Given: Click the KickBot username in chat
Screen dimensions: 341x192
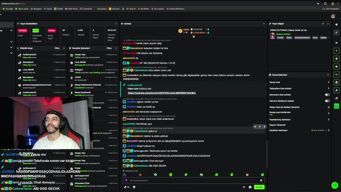Looking at the screenshot, I should tap(135, 63).
